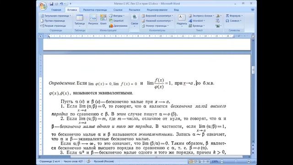Click the zoom in plus button
293x165 pixels.
249,161
